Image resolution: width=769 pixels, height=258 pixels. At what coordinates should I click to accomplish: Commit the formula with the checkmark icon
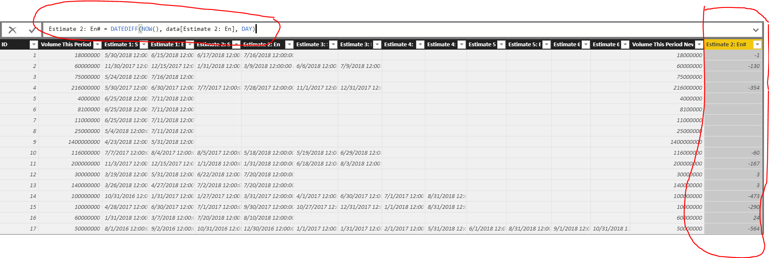pyautogui.click(x=32, y=30)
